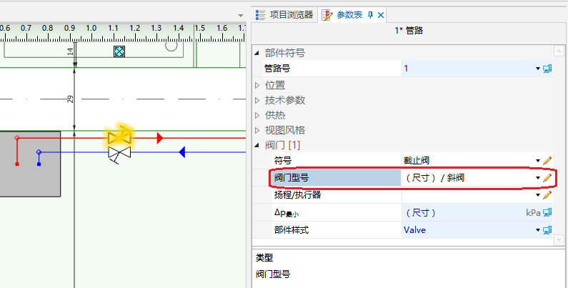Switch to the 项目浏览器 tab
Screen dimensions: 568x288
(x=284, y=14)
